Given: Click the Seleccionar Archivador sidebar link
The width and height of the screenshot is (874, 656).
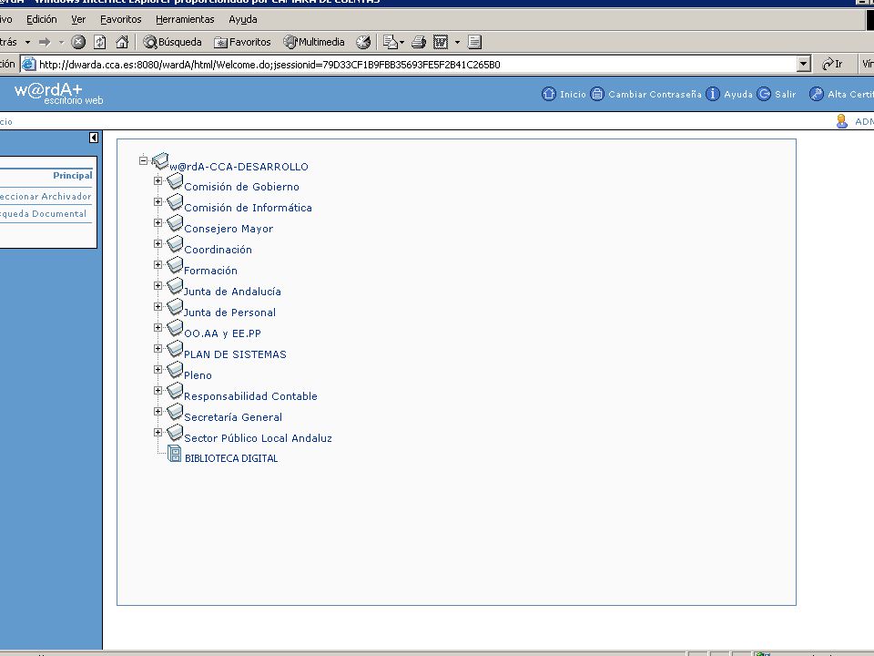Looking at the screenshot, I should pyautogui.click(x=46, y=197).
